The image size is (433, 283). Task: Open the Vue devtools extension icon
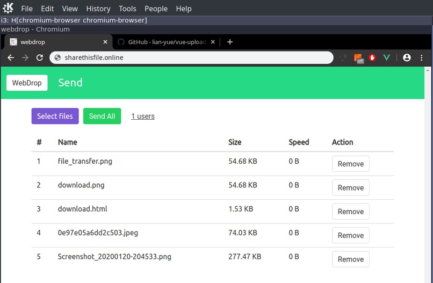(x=387, y=57)
